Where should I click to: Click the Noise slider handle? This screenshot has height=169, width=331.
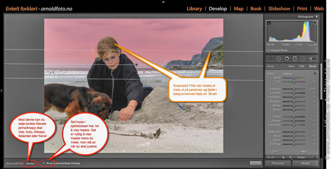coord(294,136)
